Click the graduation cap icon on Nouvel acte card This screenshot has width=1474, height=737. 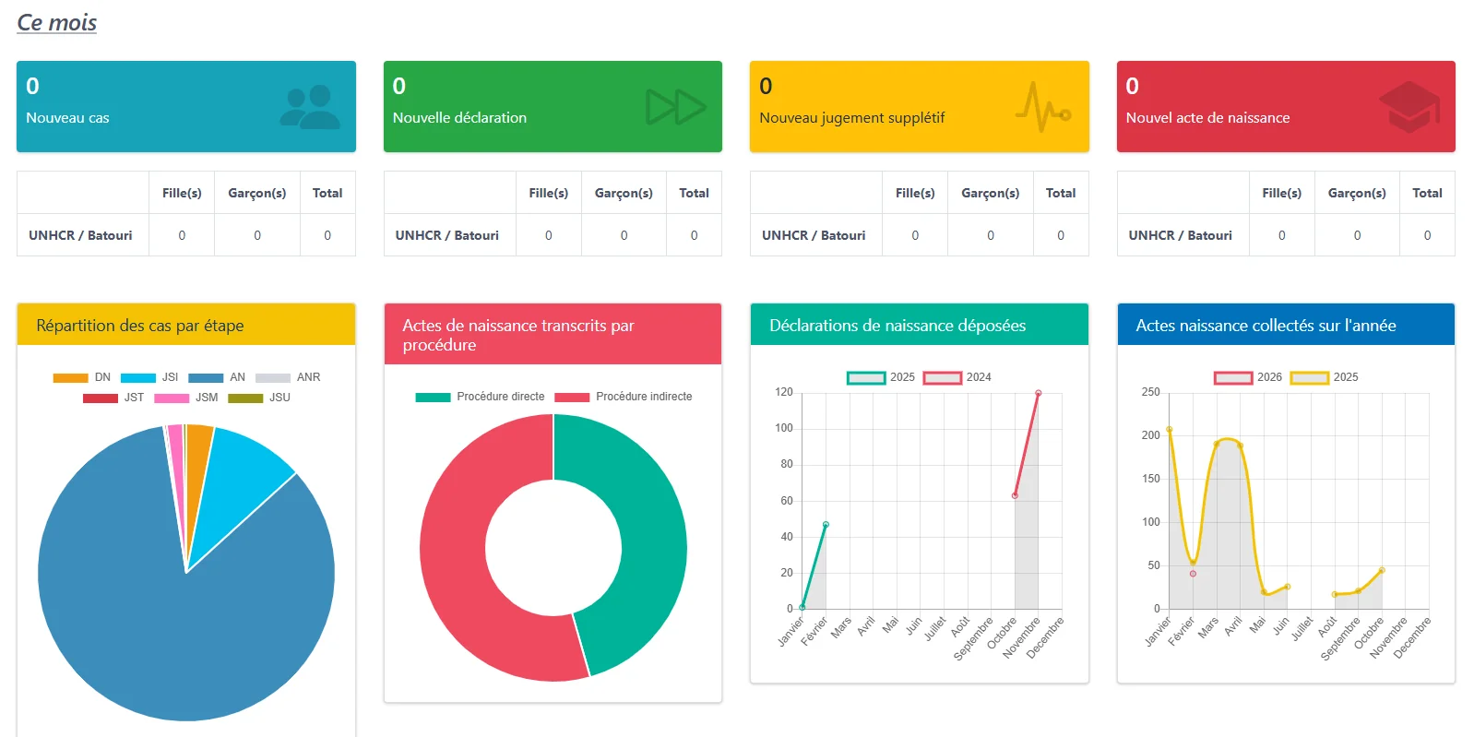tap(1409, 107)
